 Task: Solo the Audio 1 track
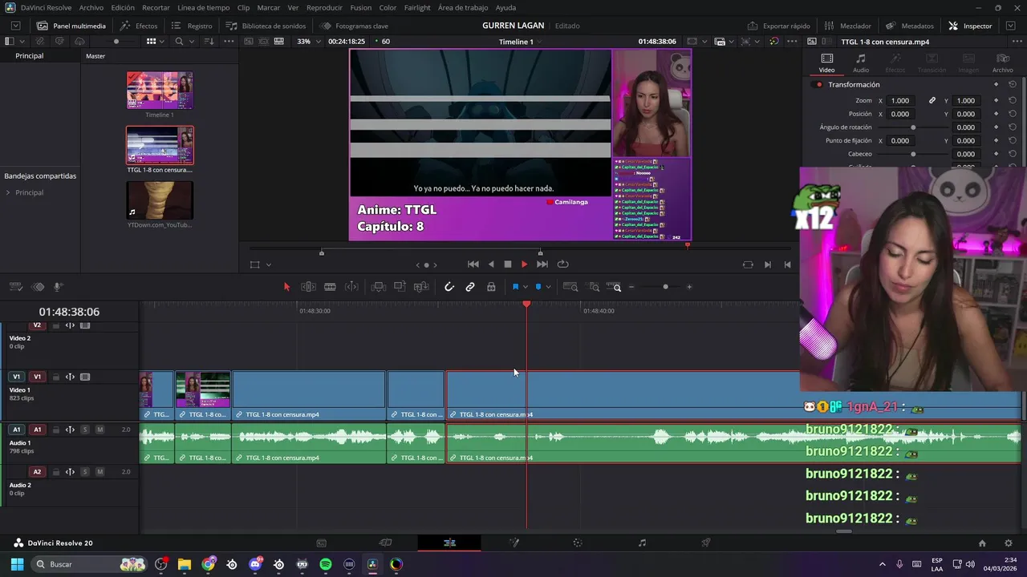click(85, 430)
